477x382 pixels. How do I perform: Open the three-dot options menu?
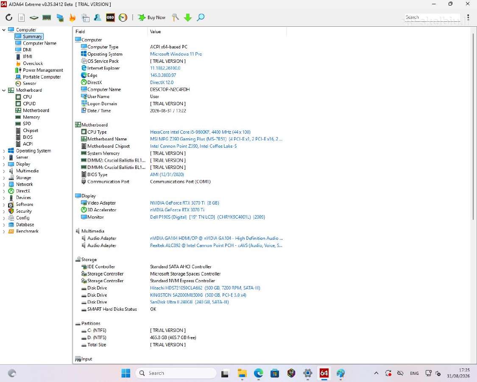[x=468, y=17]
